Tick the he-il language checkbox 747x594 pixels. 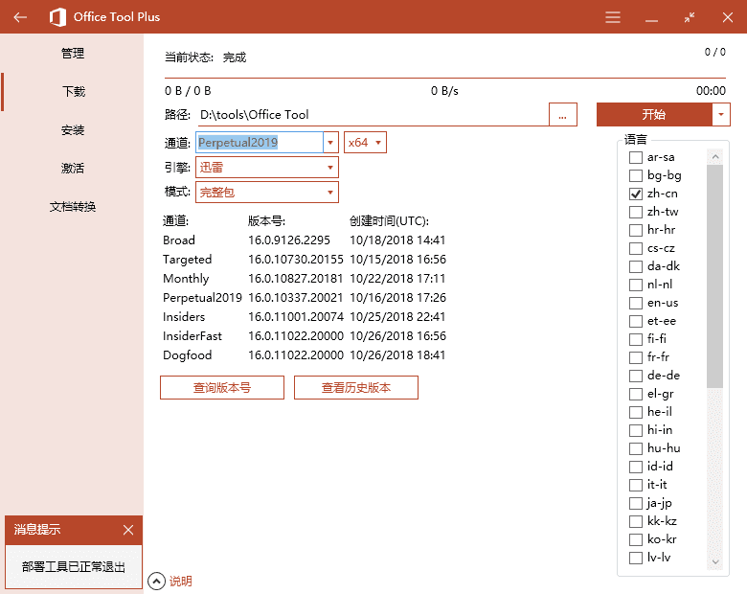tap(636, 412)
